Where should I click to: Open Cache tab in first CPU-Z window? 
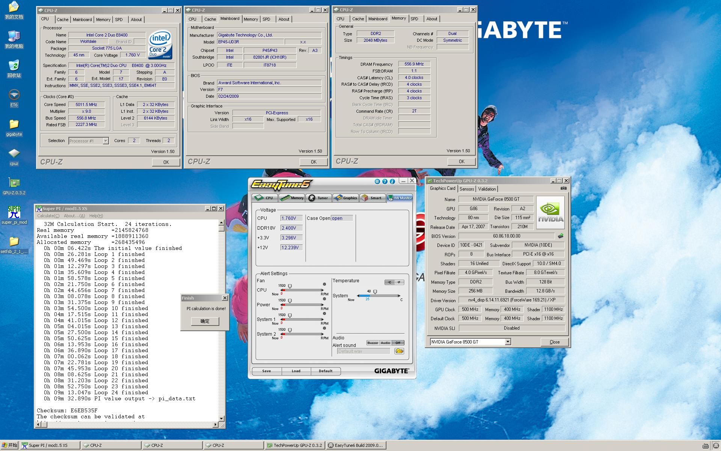click(62, 20)
